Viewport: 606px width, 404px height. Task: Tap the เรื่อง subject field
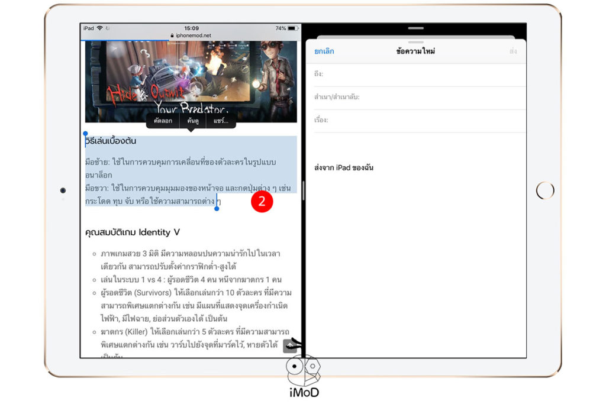pyautogui.click(x=414, y=119)
